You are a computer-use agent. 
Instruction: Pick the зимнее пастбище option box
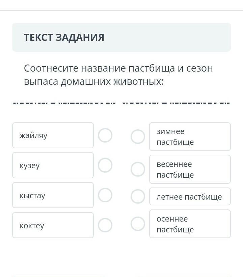click(190, 136)
